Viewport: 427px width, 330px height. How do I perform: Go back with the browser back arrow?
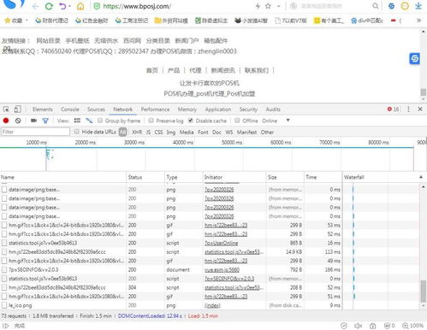35,6
